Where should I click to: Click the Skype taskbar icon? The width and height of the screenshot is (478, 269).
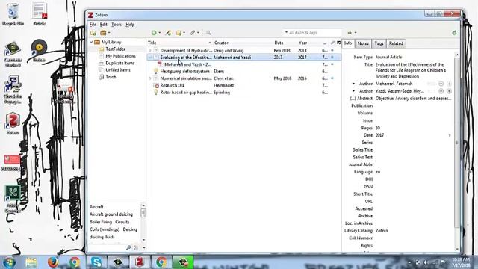tap(96, 262)
